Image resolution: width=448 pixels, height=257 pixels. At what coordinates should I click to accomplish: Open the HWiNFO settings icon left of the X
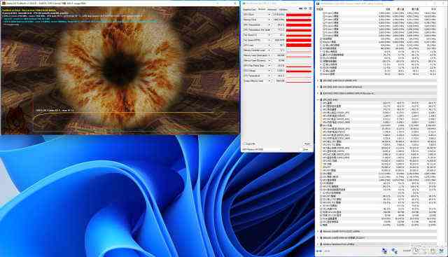433,251
